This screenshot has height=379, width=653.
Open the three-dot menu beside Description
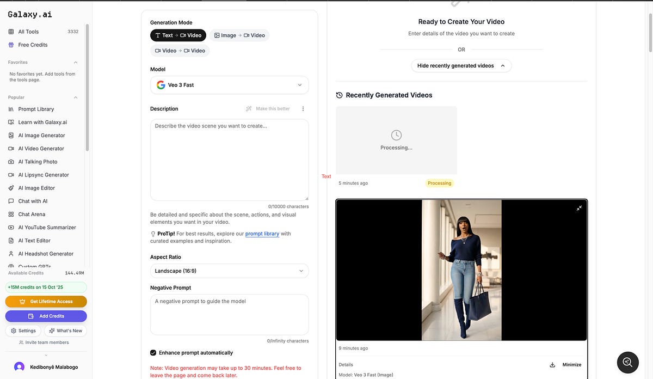pyautogui.click(x=303, y=109)
